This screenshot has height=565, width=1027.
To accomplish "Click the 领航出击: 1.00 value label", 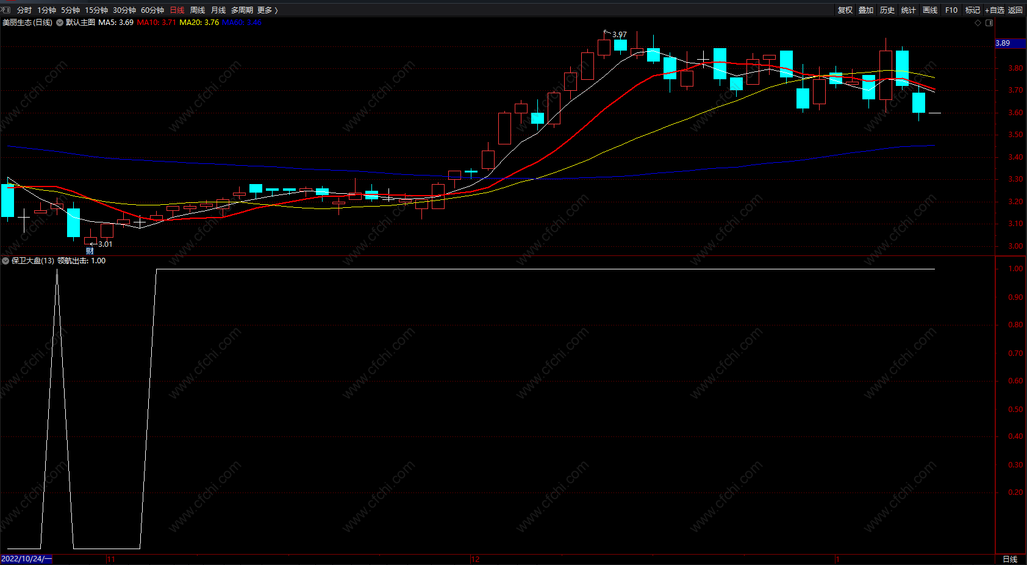I will click(x=82, y=261).
